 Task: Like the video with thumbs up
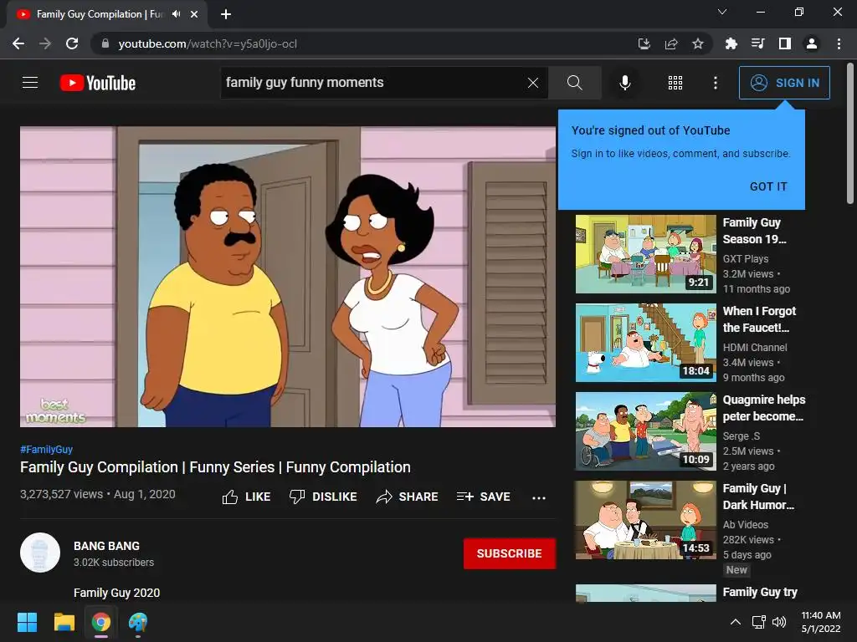(246, 497)
